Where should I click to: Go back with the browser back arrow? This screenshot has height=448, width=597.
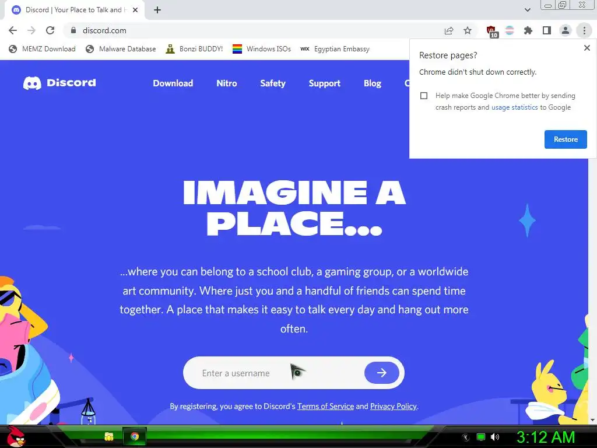pyautogui.click(x=13, y=30)
